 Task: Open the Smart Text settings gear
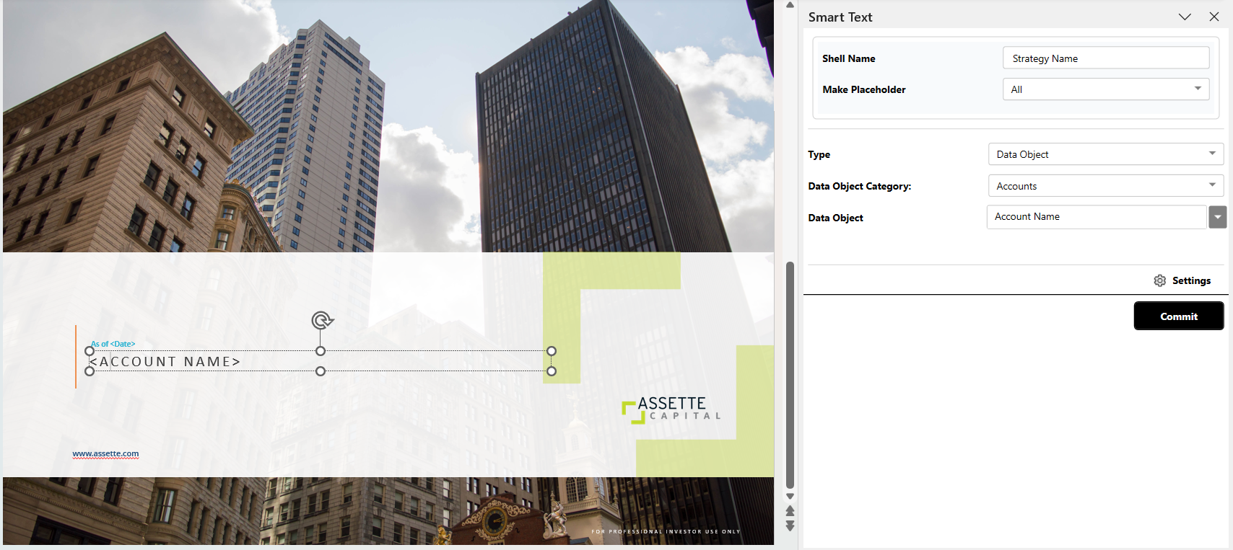[x=1159, y=280]
